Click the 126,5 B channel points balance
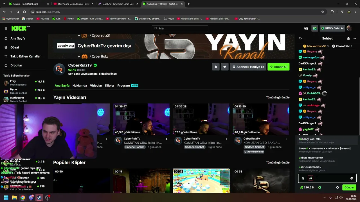Screen dimensions: 360x202 click(x=307, y=187)
